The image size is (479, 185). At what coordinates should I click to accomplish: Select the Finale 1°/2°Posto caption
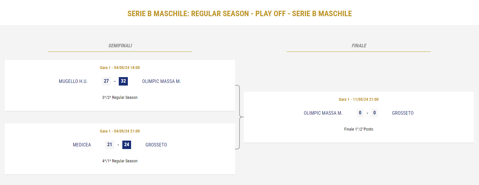tap(359, 129)
